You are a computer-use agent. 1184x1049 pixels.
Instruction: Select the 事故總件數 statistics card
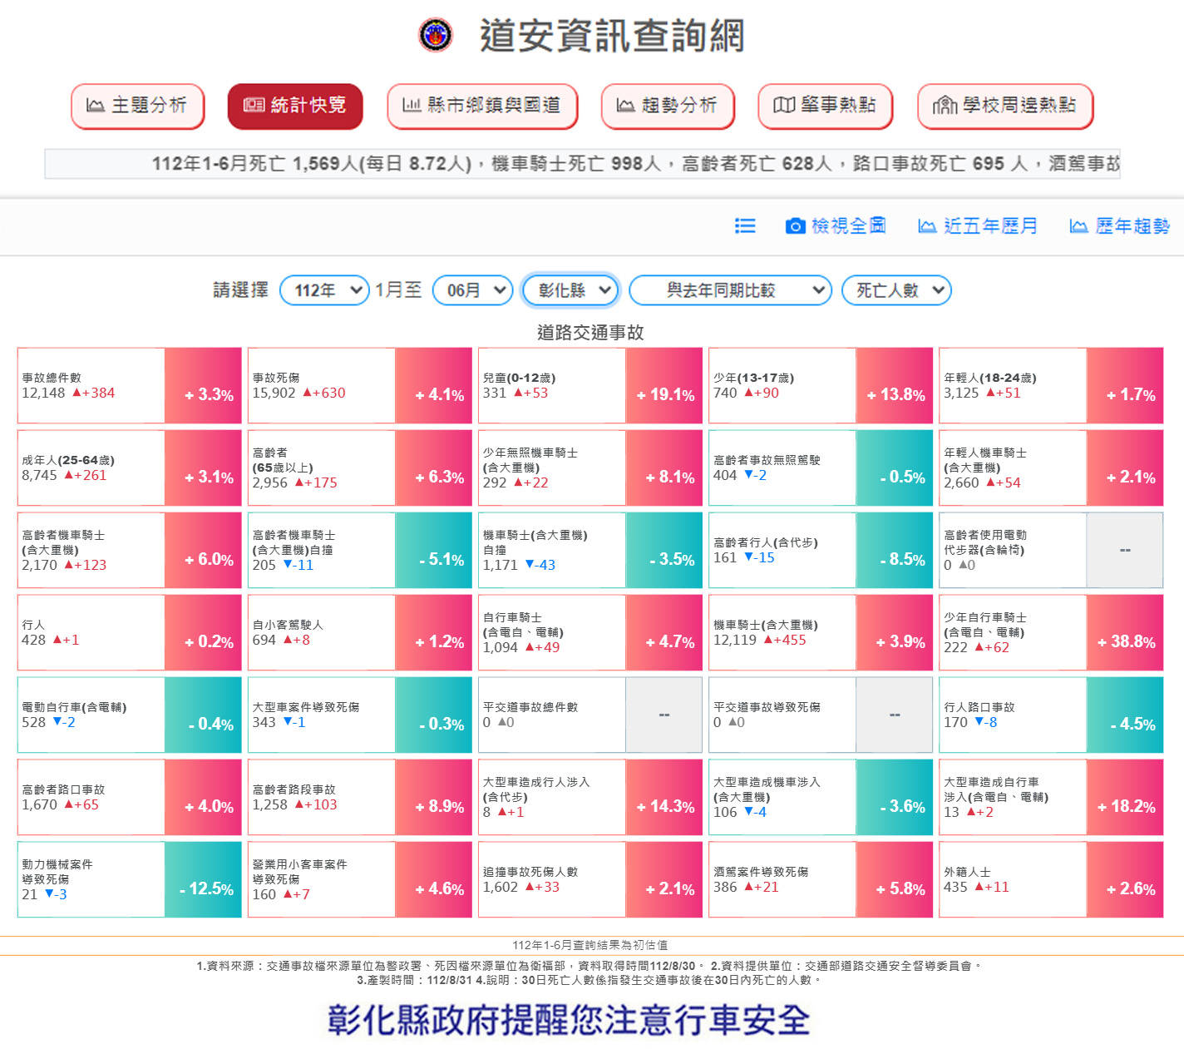(91, 386)
